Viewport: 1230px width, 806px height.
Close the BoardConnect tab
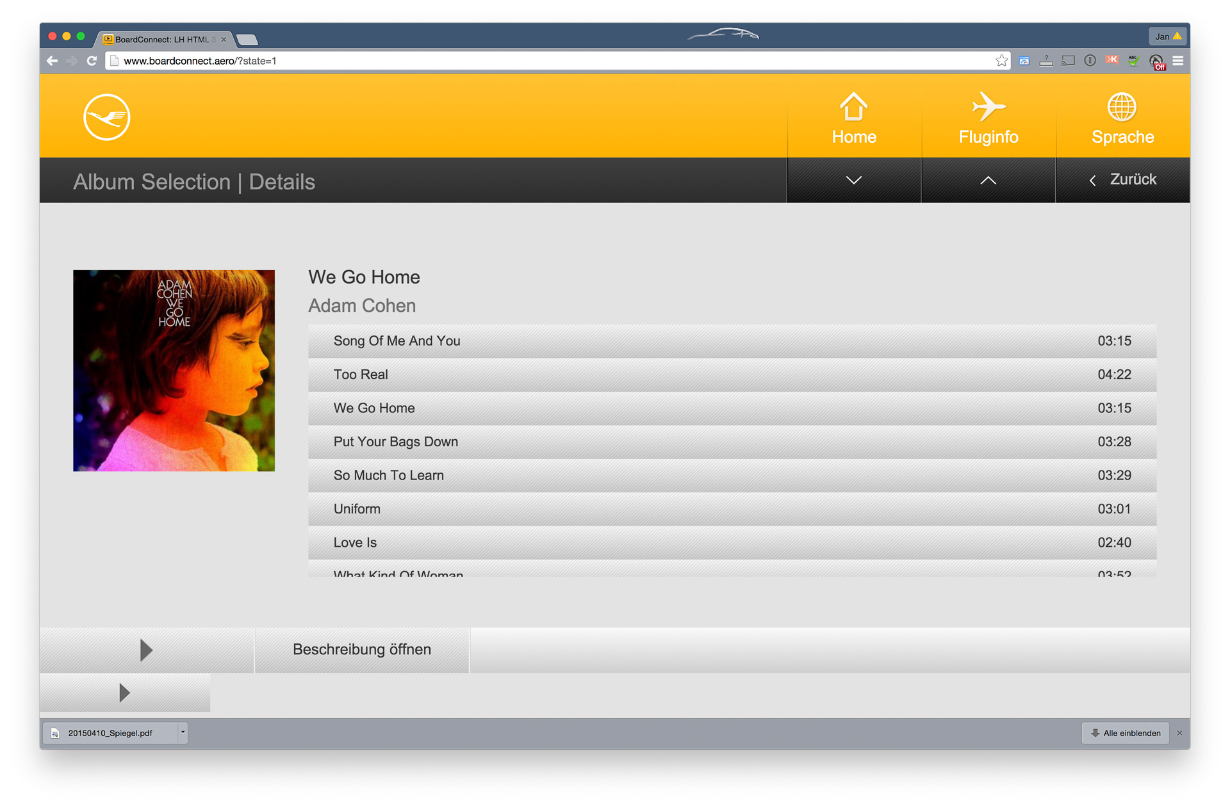click(x=224, y=40)
